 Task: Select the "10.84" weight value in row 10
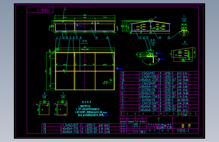pyautogui.click(x=186, y=80)
